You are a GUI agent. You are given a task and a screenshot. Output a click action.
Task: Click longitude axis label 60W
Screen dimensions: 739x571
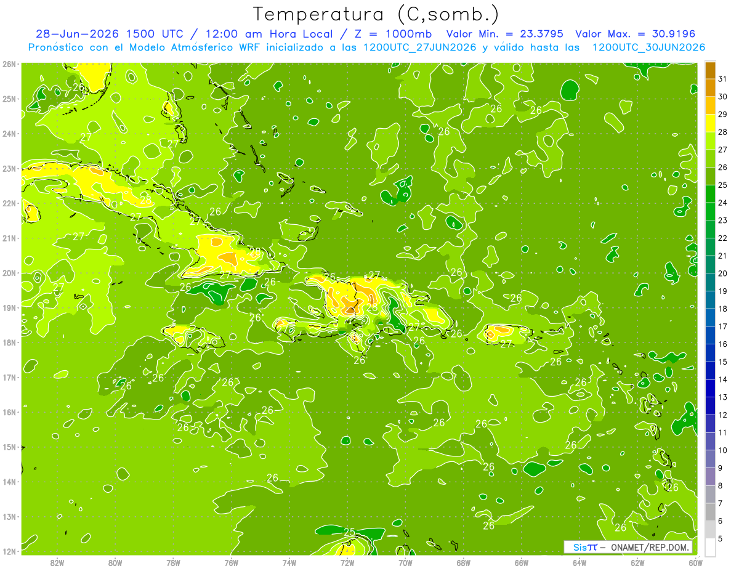pyautogui.click(x=696, y=562)
